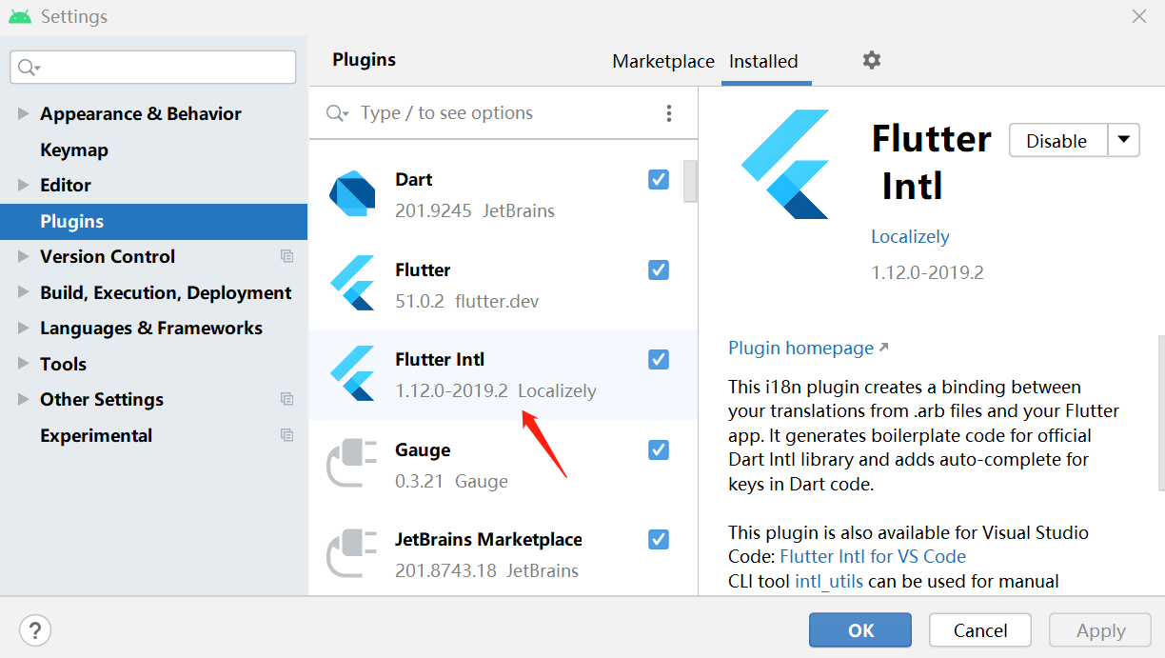The width and height of the screenshot is (1165, 658).
Task: Click the help question mark icon
Action: click(35, 630)
